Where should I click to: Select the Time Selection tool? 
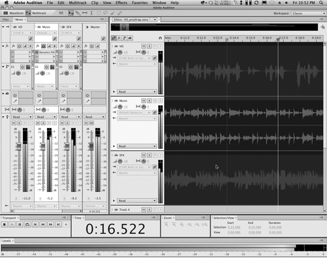point(92,13)
